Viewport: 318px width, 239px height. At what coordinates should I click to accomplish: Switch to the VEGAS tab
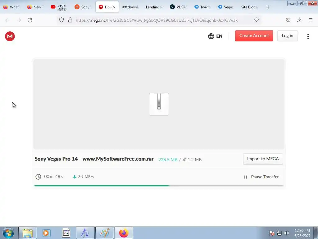pyautogui.click(x=178, y=7)
